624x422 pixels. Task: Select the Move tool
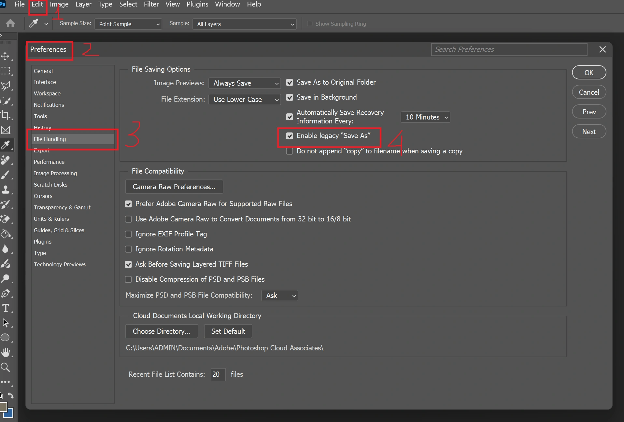(x=6, y=56)
